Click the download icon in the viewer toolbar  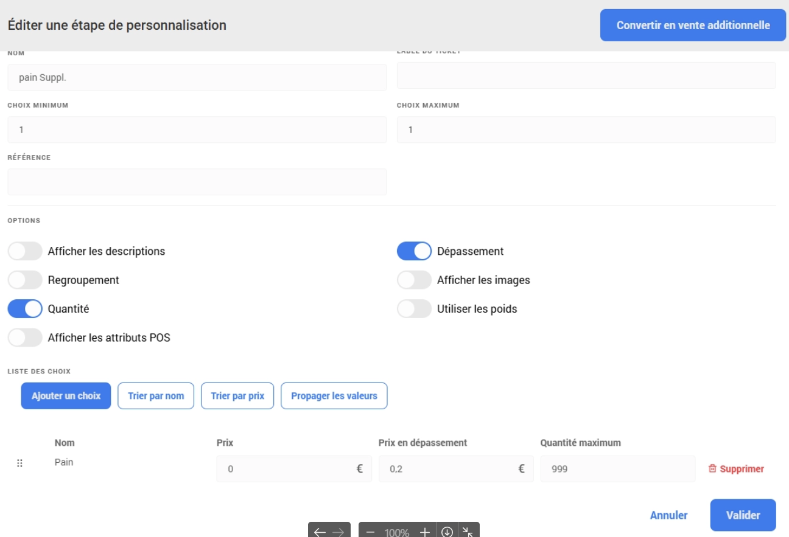pyautogui.click(x=447, y=532)
